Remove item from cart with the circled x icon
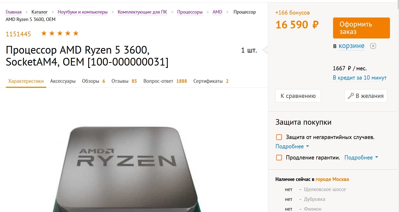399x212 pixels. coord(373,46)
